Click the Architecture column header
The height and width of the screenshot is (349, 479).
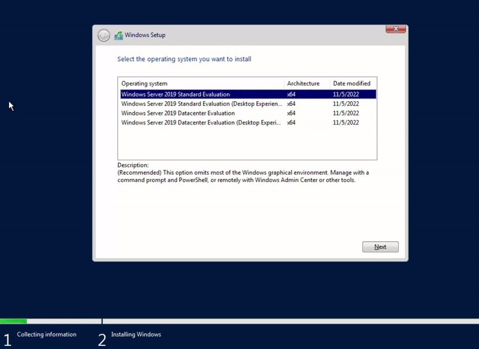(x=304, y=84)
